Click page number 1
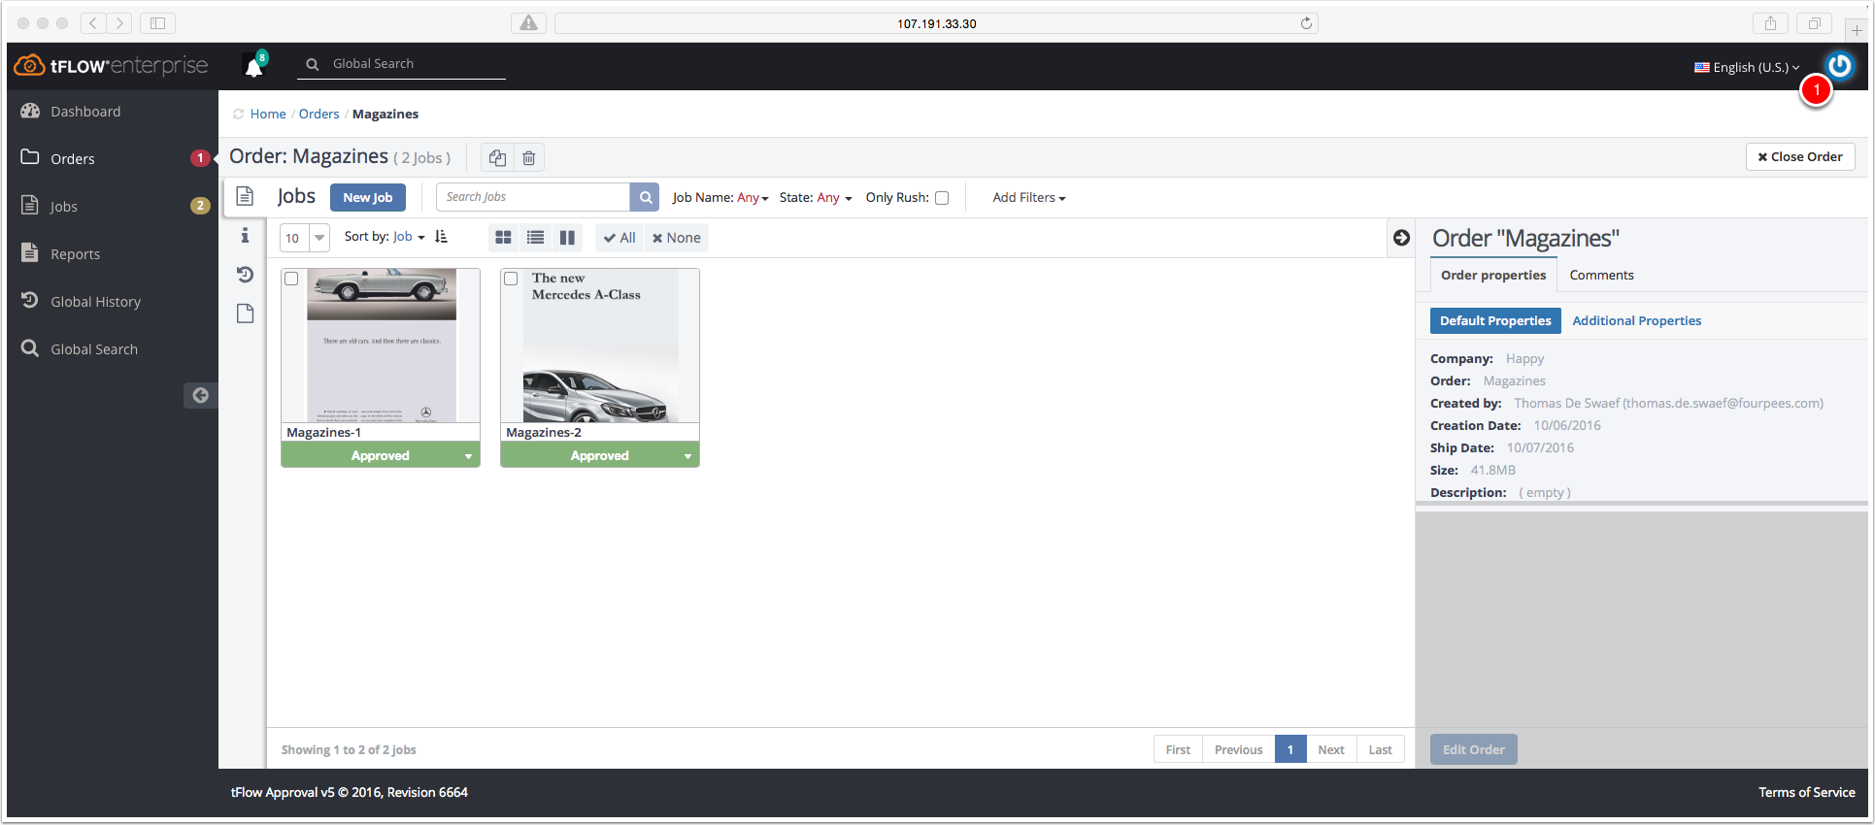The width and height of the screenshot is (1875, 825). tap(1290, 749)
